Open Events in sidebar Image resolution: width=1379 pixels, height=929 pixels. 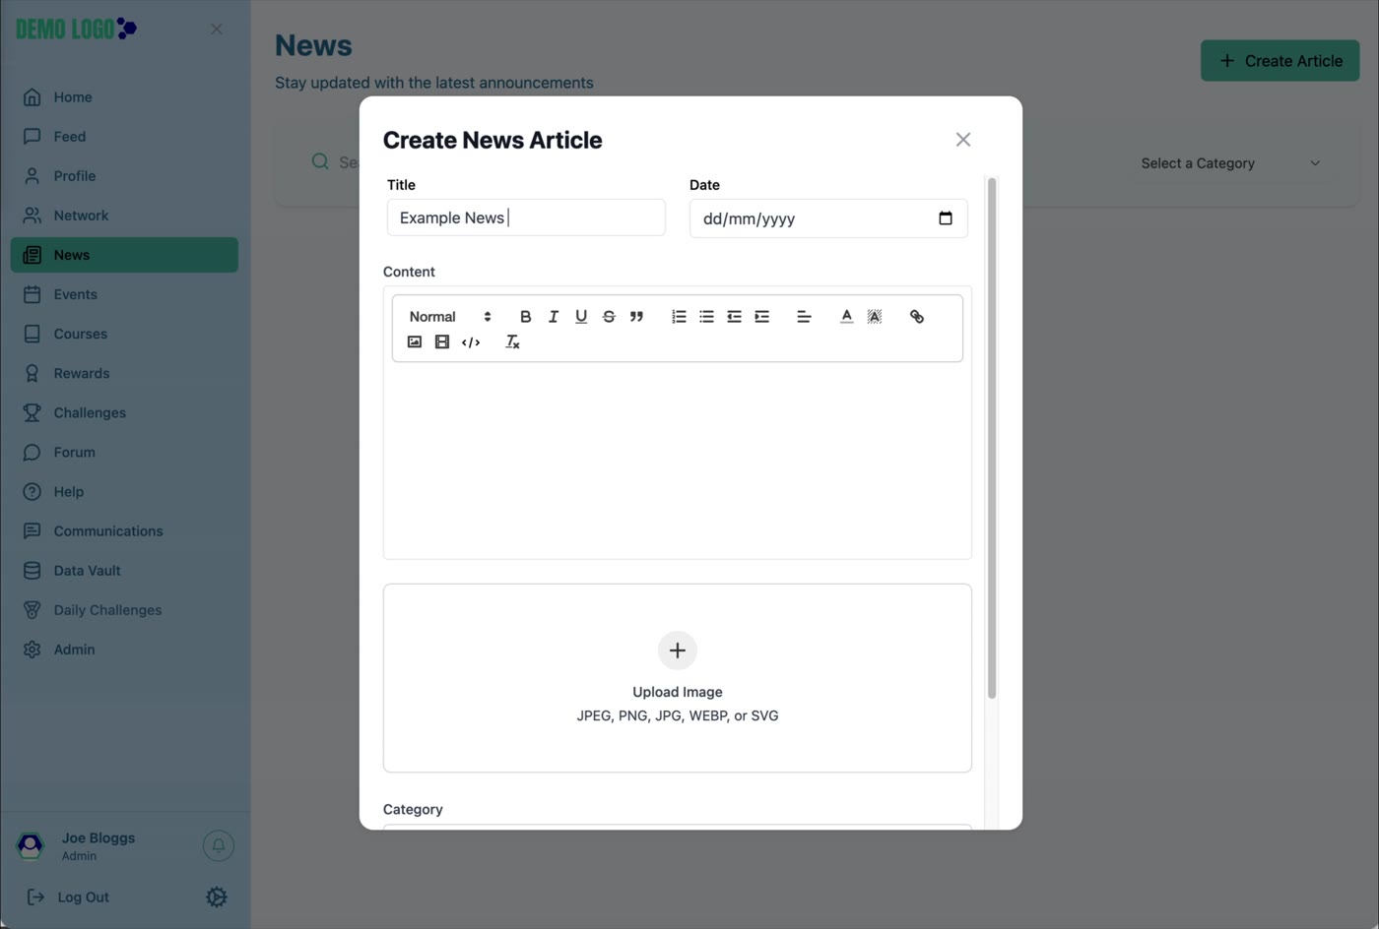coord(124,294)
